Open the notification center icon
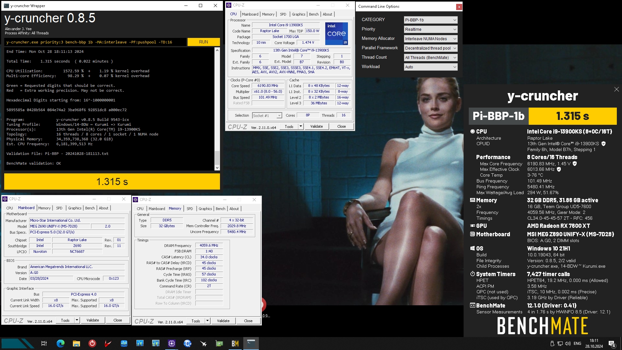Screen dimensions: 622x350 612,344
